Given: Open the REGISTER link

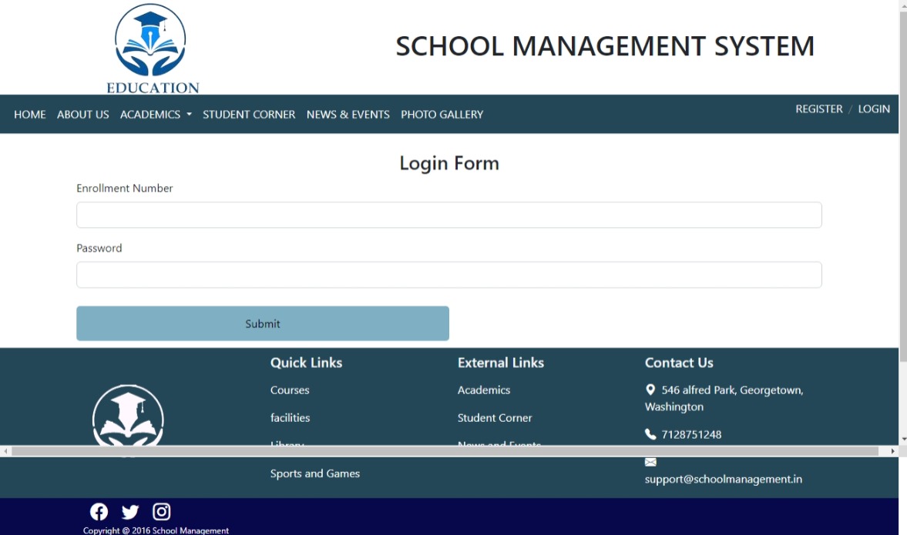Looking at the screenshot, I should pyautogui.click(x=819, y=109).
